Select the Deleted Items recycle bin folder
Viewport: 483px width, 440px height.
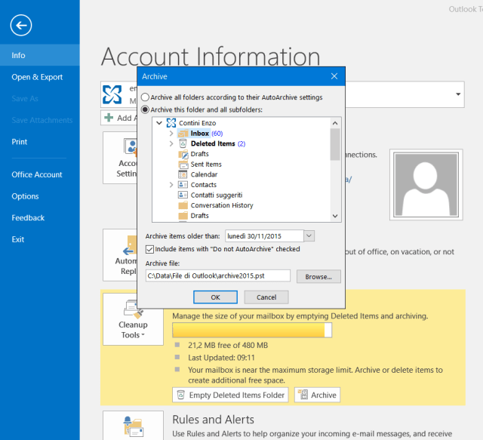coord(212,143)
